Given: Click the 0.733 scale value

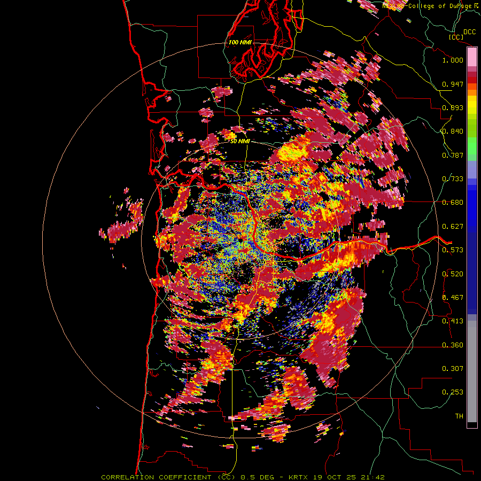Looking at the screenshot, I should click(453, 179).
